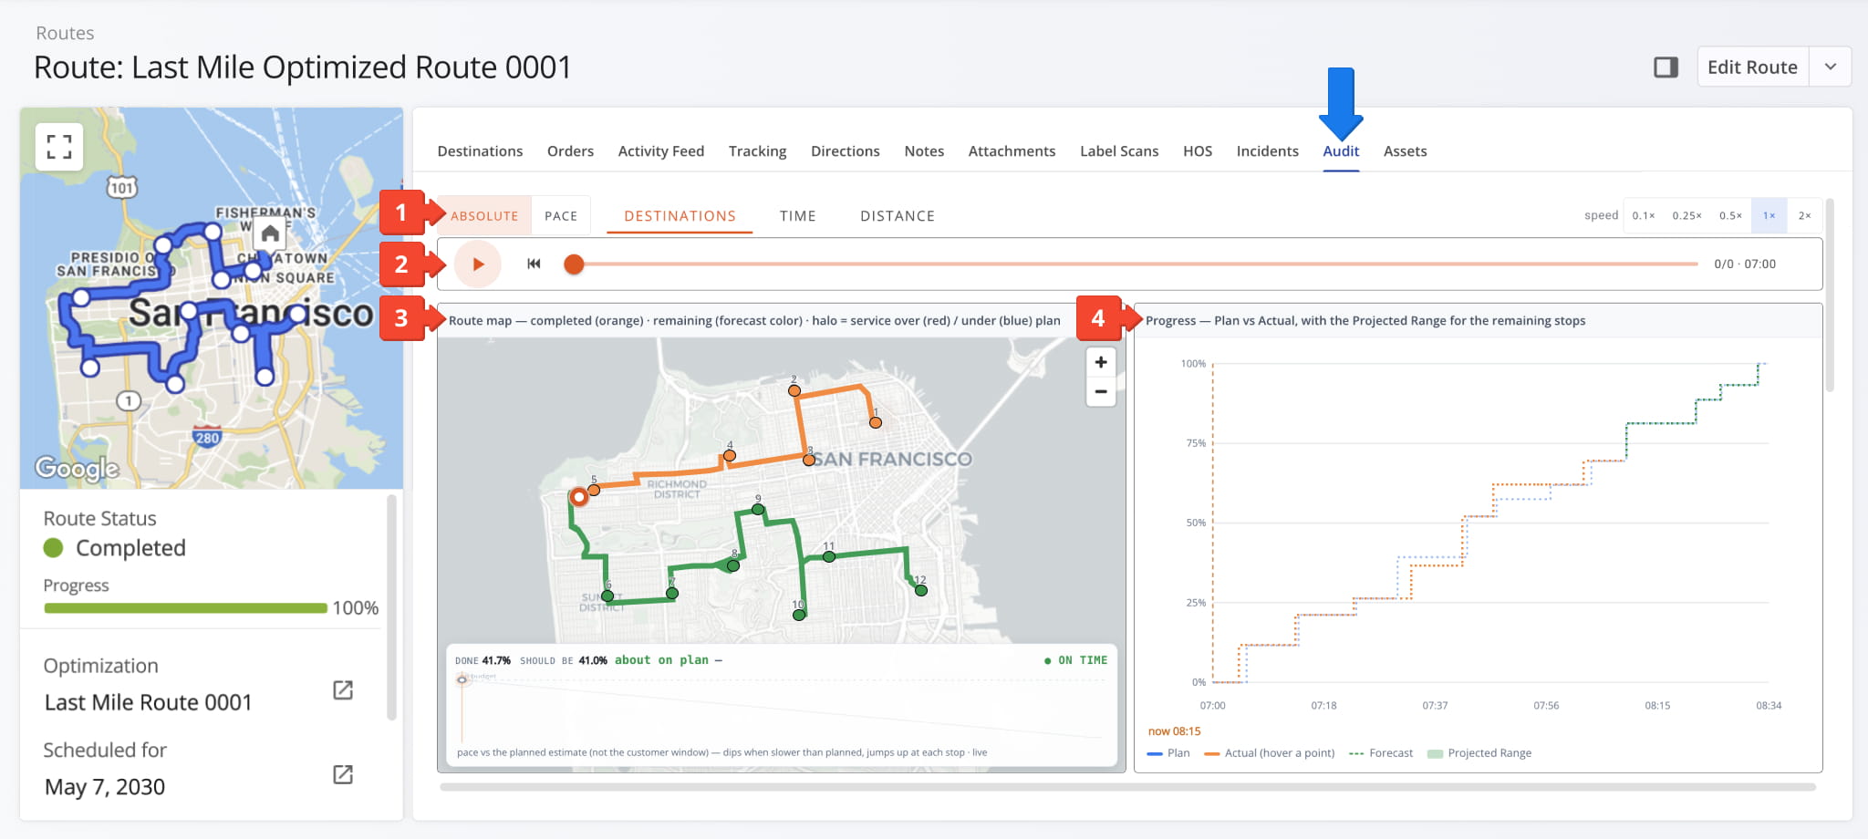Set playback speed to 2×
This screenshot has height=839, width=1868.
1804,216
